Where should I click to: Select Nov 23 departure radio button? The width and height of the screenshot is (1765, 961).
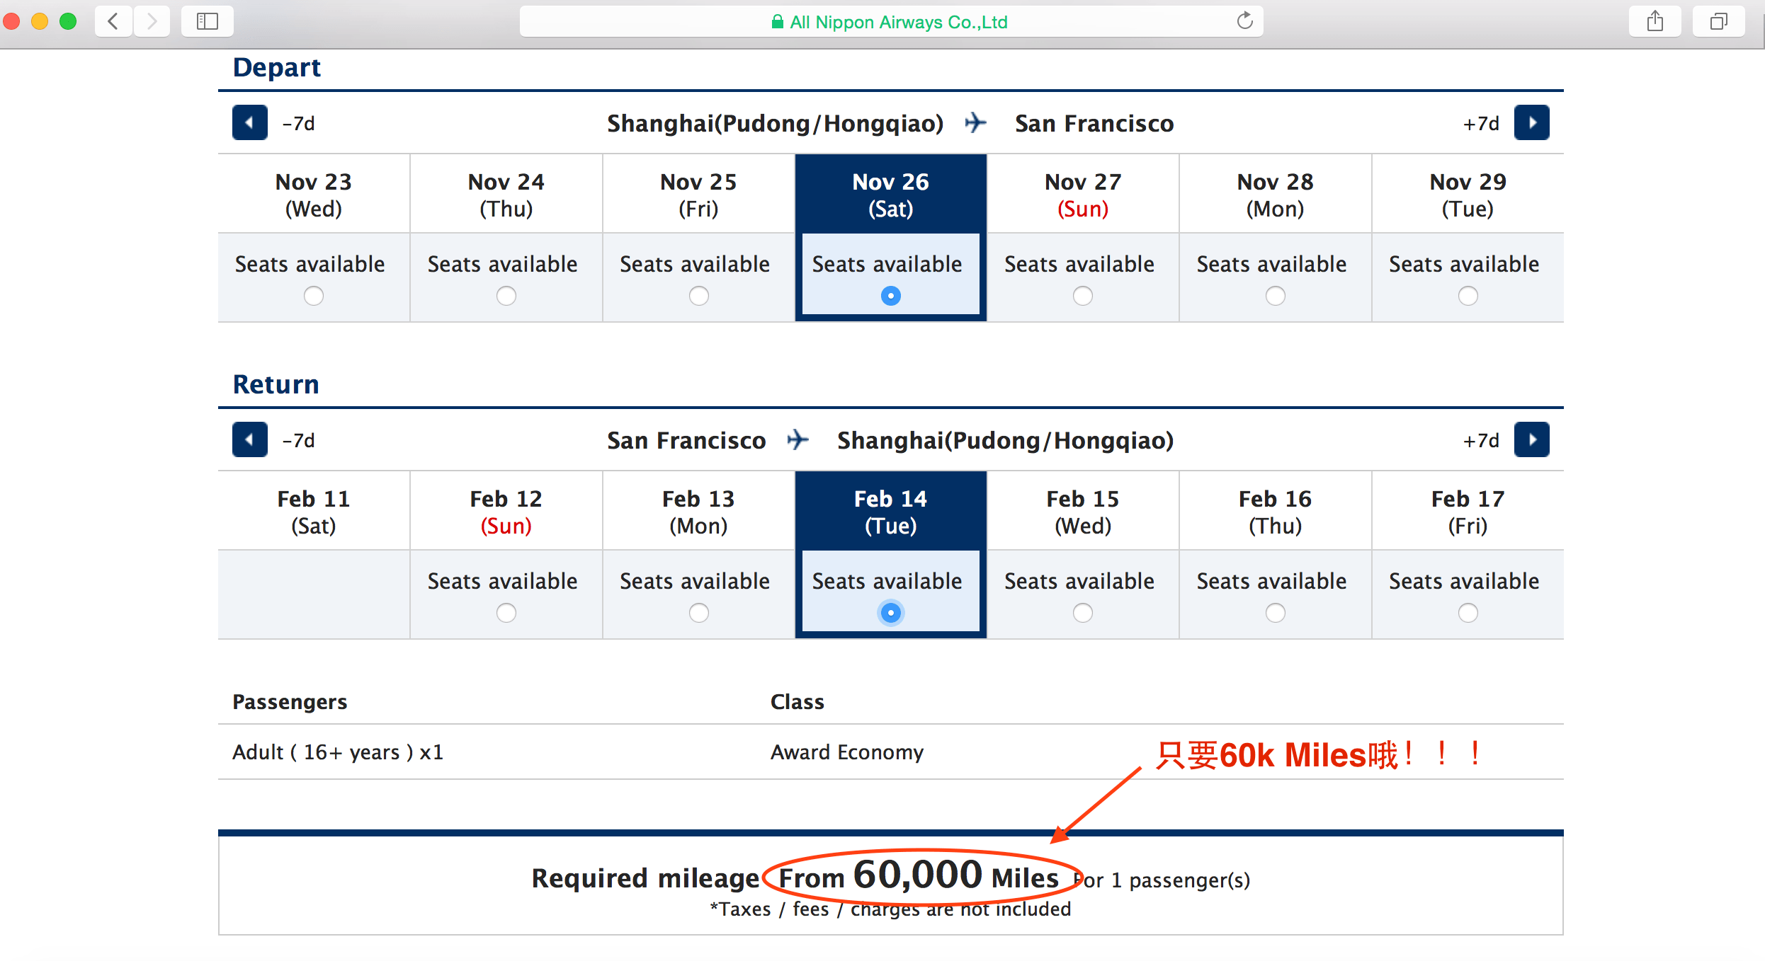(x=314, y=296)
